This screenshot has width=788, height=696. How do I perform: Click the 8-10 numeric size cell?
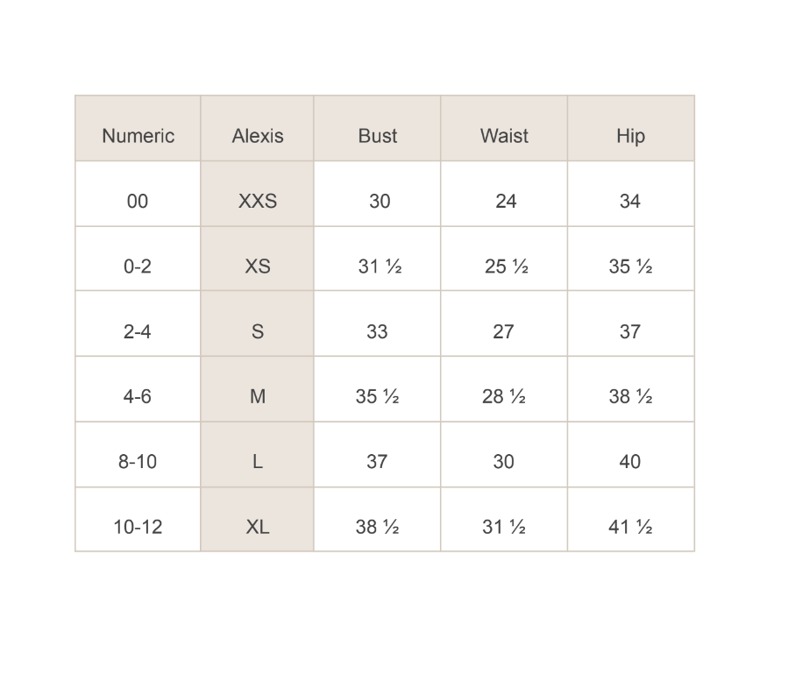[138, 461]
